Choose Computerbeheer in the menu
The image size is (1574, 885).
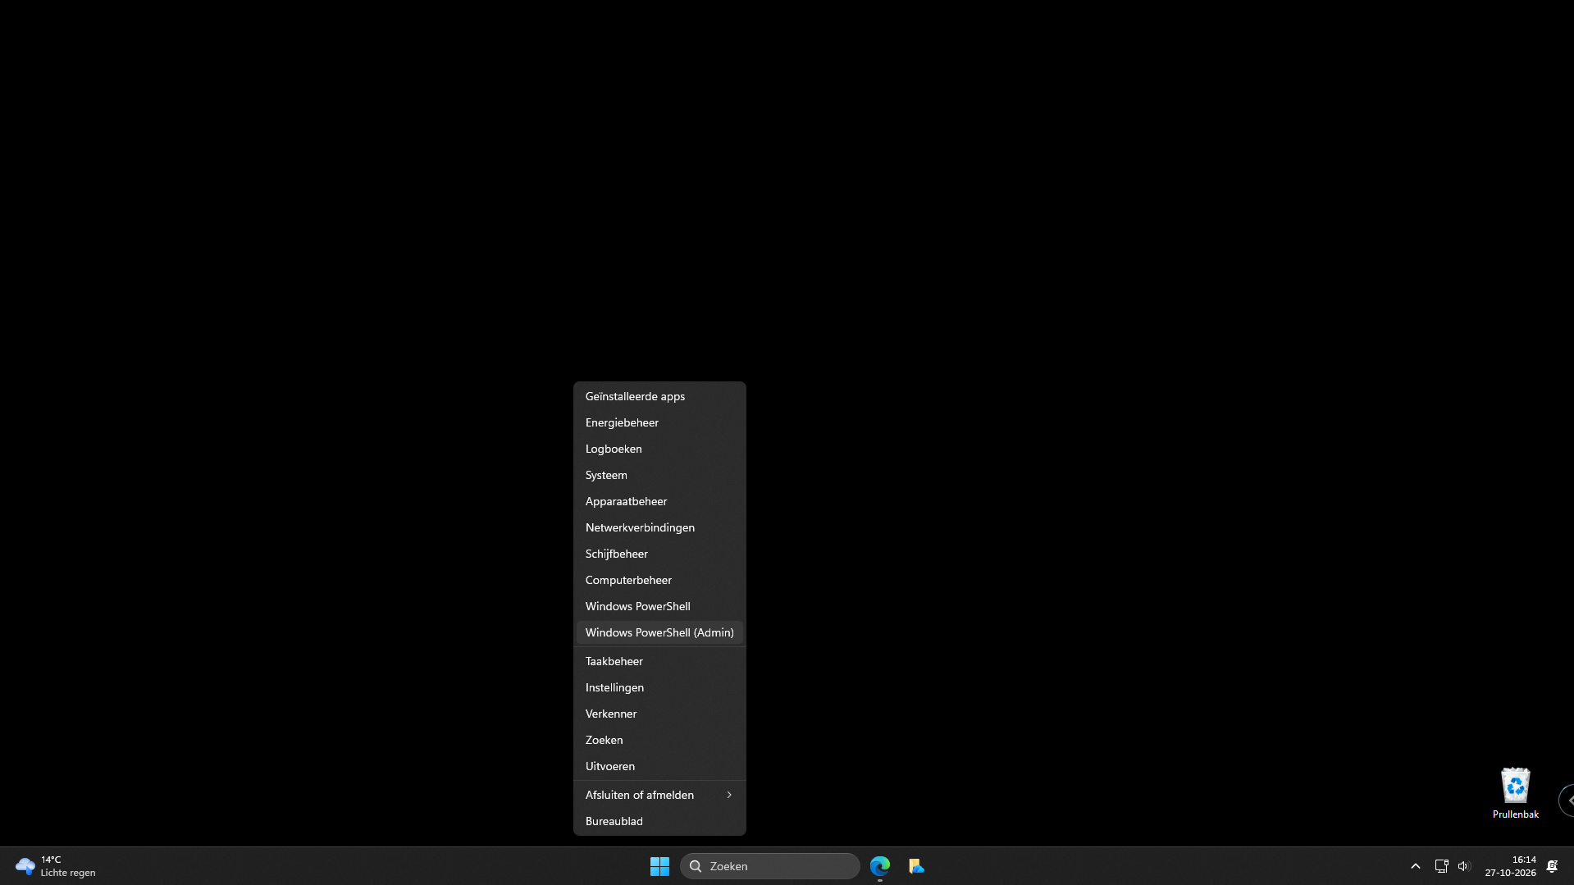pyautogui.click(x=659, y=580)
